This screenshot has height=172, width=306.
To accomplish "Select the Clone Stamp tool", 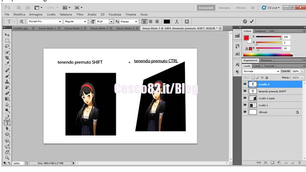I will 7,82.
